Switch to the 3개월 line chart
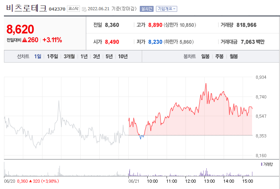Viewport: 280px width, 189px height. point(69,57)
